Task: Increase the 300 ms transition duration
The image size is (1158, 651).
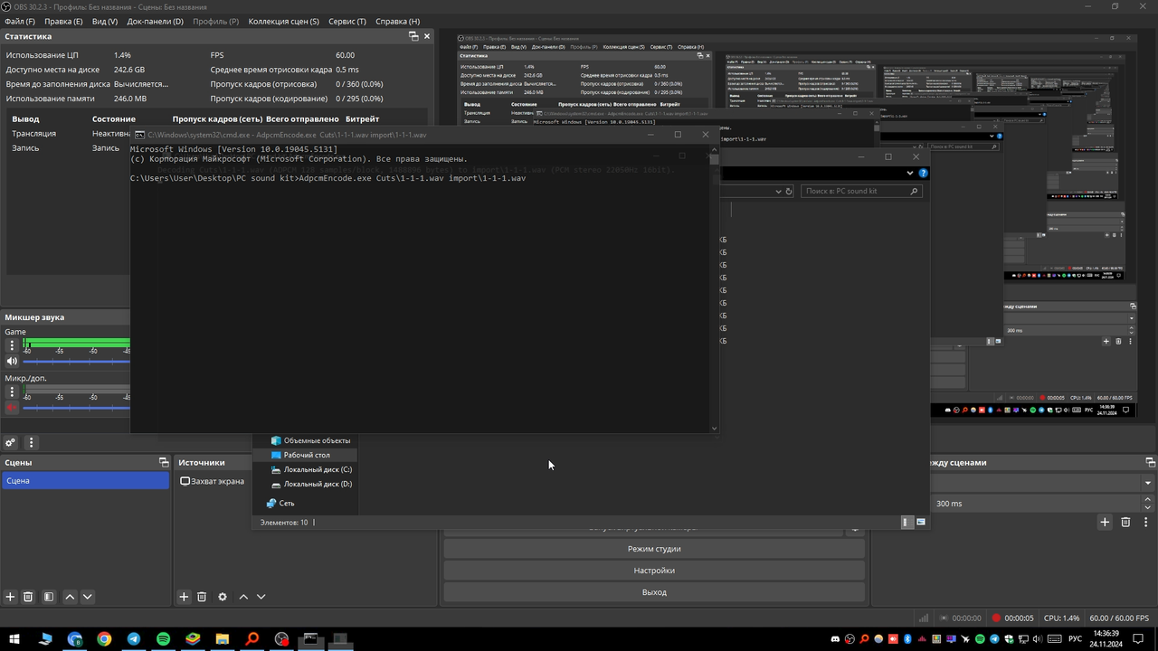Action: (x=1148, y=498)
